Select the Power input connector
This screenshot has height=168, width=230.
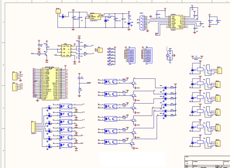click(x=58, y=12)
